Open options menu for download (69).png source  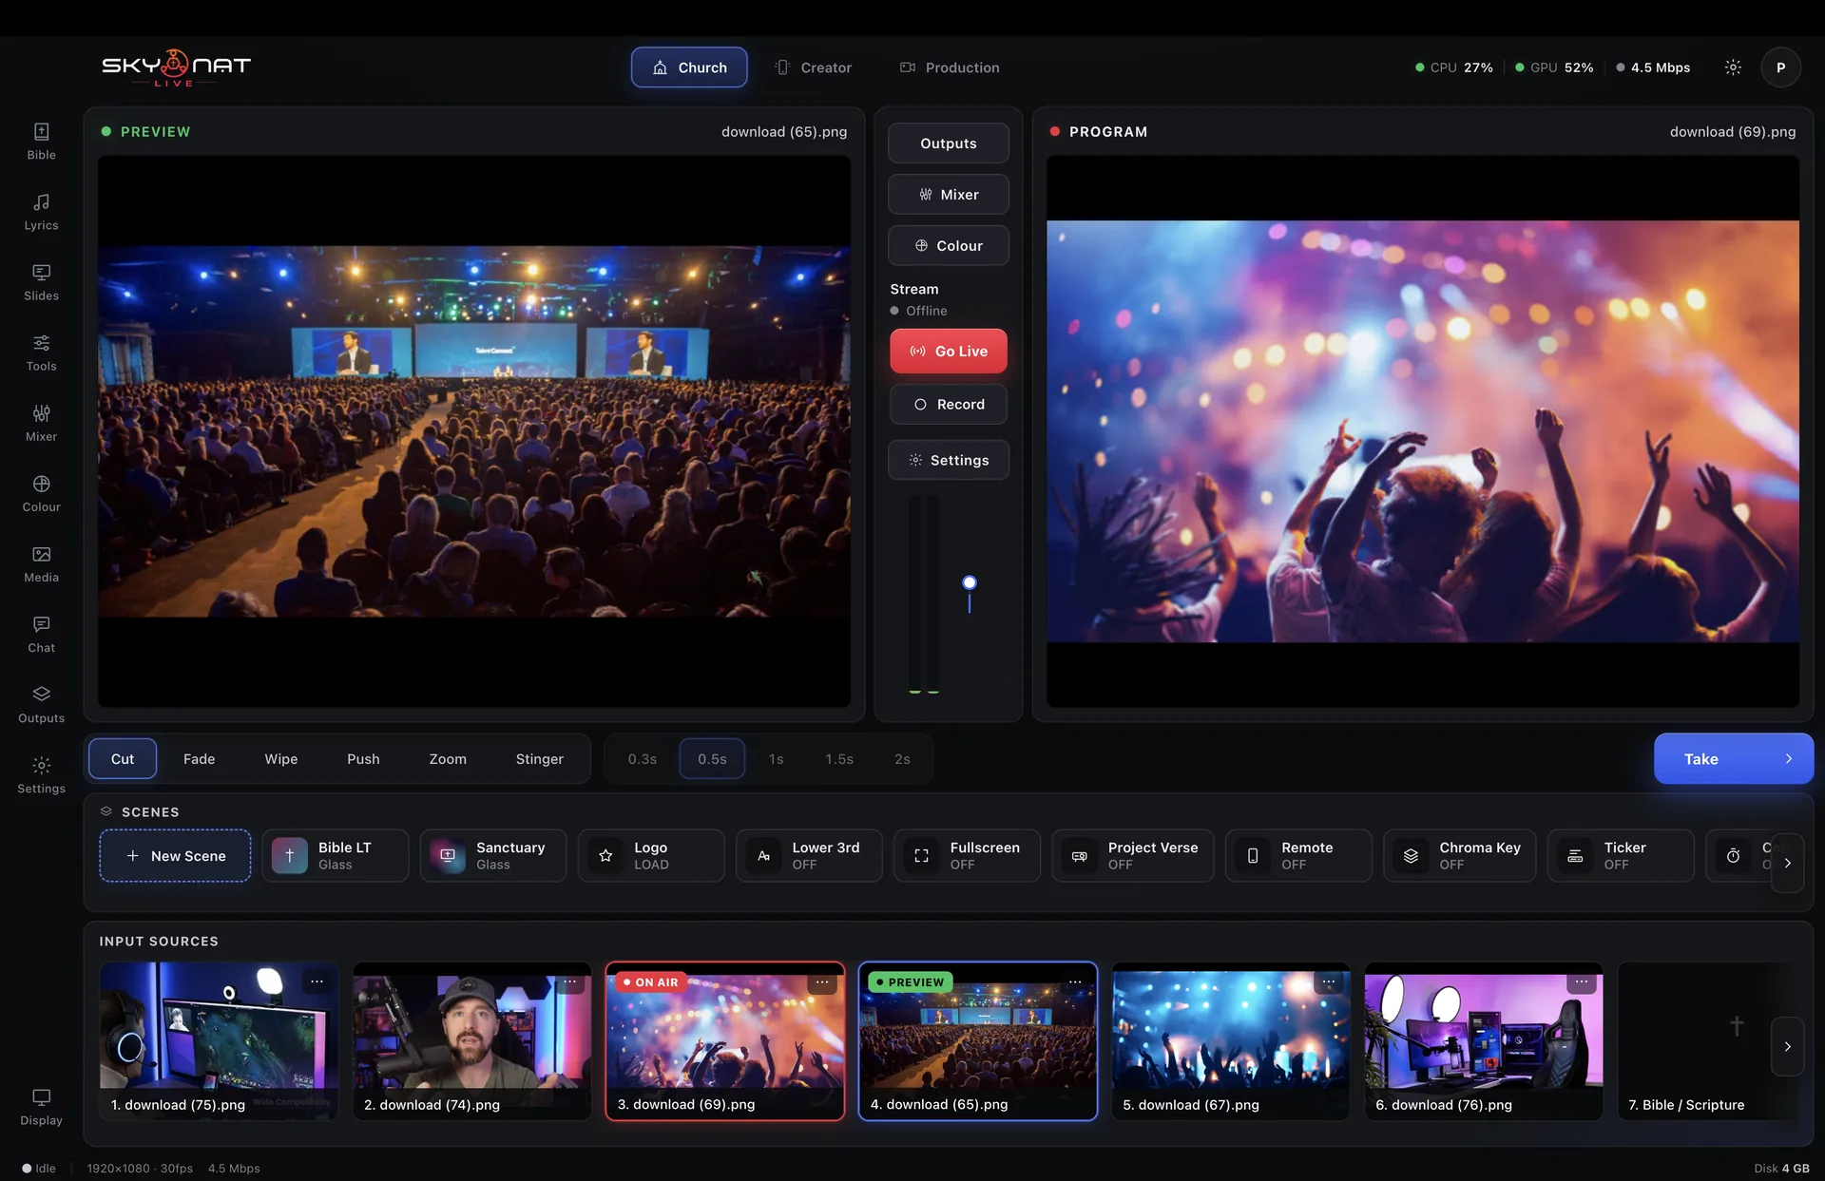(822, 981)
